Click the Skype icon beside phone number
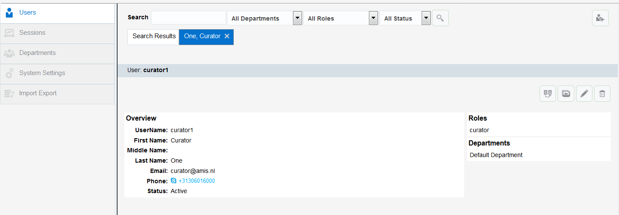619x215 pixels. click(x=174, y=181)
